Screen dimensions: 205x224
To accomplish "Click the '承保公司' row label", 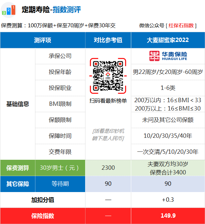I will 60,56.
